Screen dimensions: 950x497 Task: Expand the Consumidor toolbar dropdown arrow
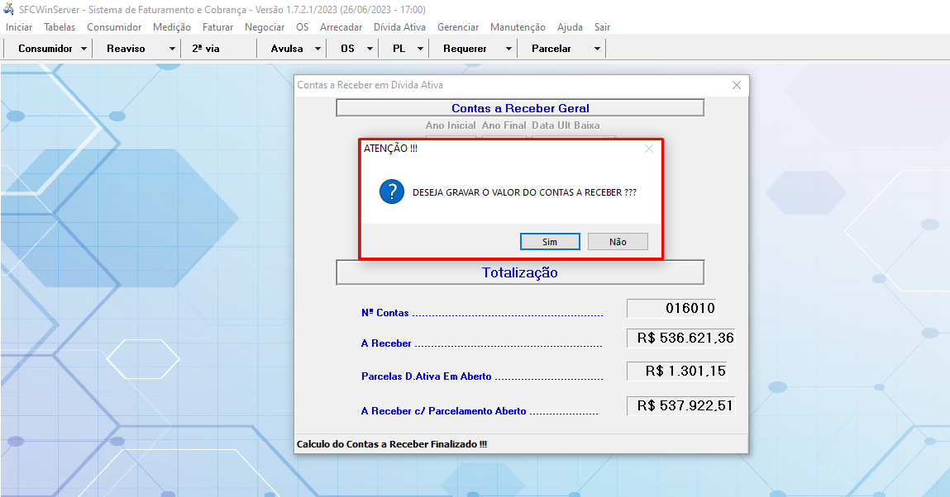click(84, 49)
